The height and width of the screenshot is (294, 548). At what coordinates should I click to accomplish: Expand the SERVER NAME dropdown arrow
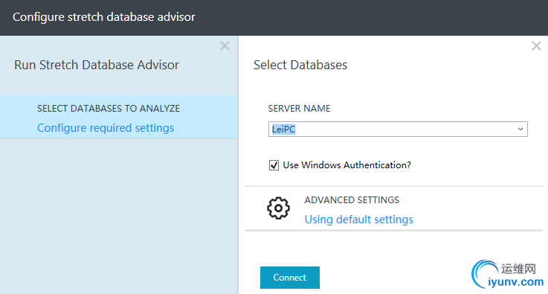pyautogui.click(x=520, y=130)
